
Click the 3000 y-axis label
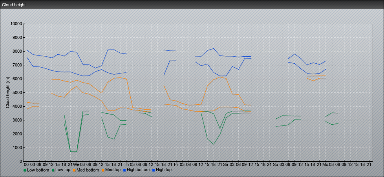coord(17,120)
